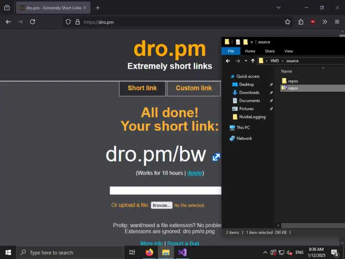Open Firefox hamburger application menu
Screen dimensions: 345x259
[337, 22]
